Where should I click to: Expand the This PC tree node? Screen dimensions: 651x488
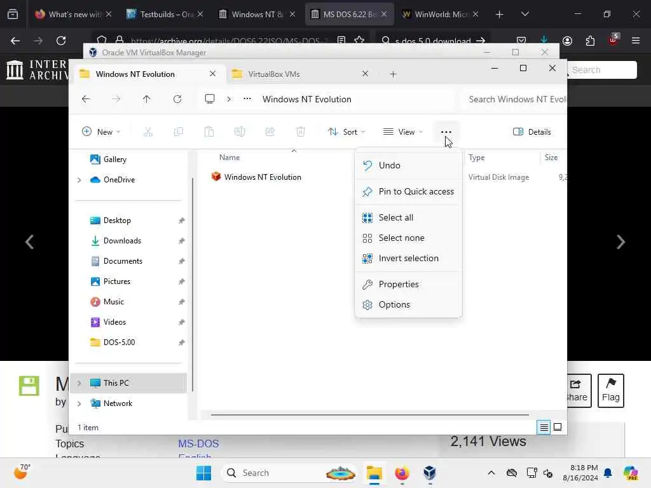tap(79, 383)
